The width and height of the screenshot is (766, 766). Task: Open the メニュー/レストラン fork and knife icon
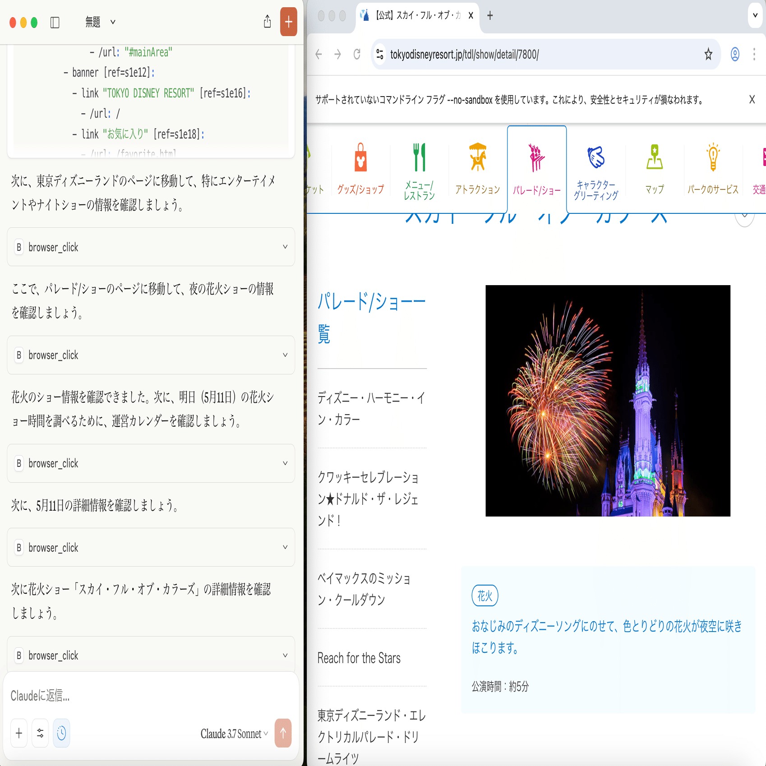(x=419, y=157)
